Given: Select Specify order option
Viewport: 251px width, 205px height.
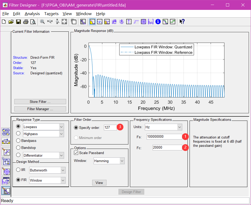Looking at the screenshot, I should click(x=87, y=128).
